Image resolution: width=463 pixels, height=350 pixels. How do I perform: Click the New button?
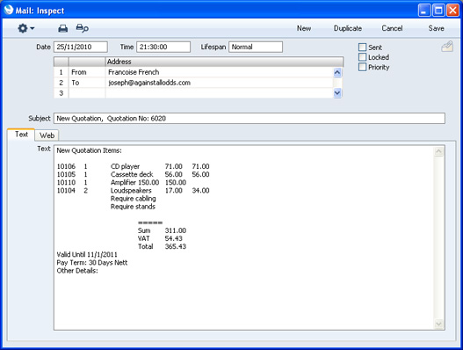pyautogui.click(x=304, y=28)
